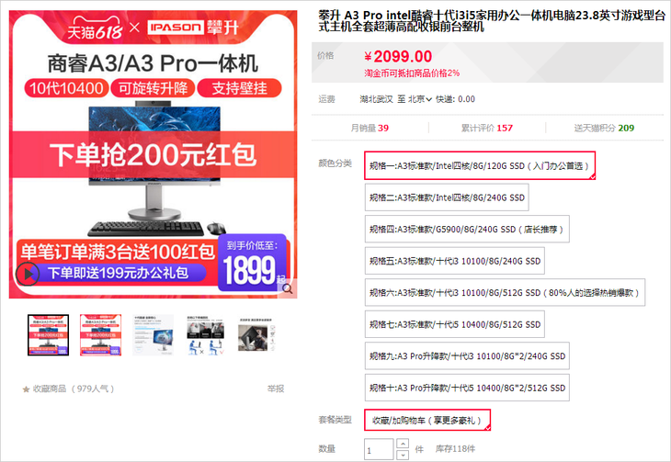Select 收藏/加购物车 package type

tap(427, 420)
